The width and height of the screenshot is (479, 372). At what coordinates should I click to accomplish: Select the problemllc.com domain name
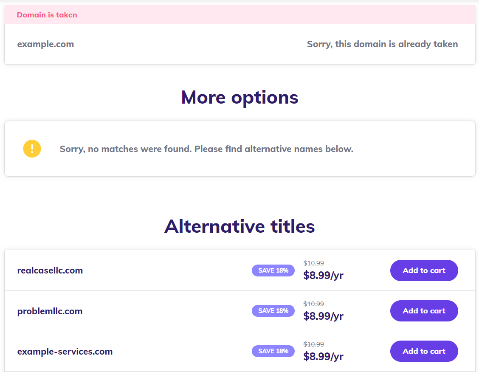pyautogui.click(x=50, y=311)
